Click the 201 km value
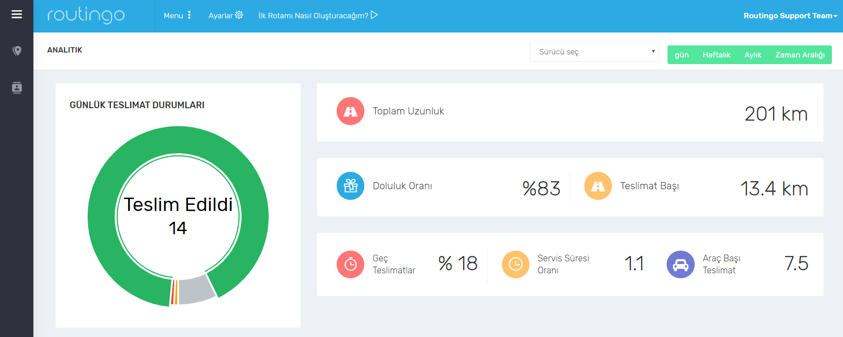Screen dimensions: 843x337 [776, 114]
